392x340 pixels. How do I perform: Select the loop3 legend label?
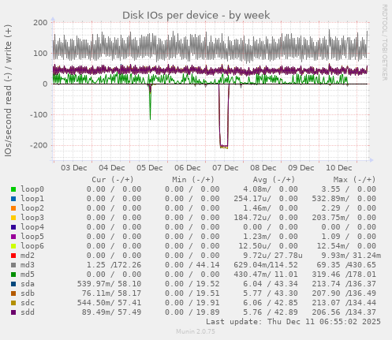pyautogui.click(x=32, y=218)
